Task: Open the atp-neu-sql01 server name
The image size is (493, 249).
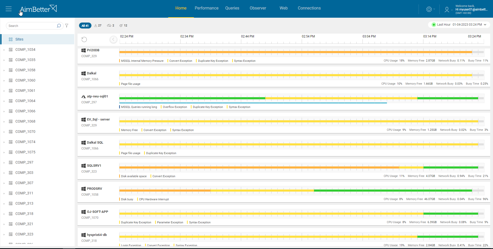Action: pyautogui.click(x=98, y=96)
